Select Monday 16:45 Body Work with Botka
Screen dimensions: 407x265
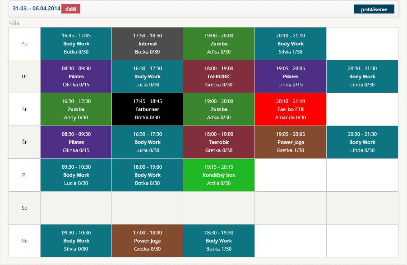tap(76, 44)
